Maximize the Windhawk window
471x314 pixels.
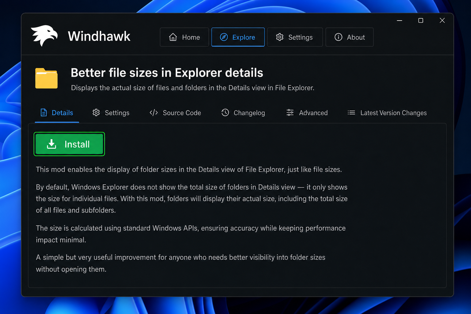(x=421, y=21)
